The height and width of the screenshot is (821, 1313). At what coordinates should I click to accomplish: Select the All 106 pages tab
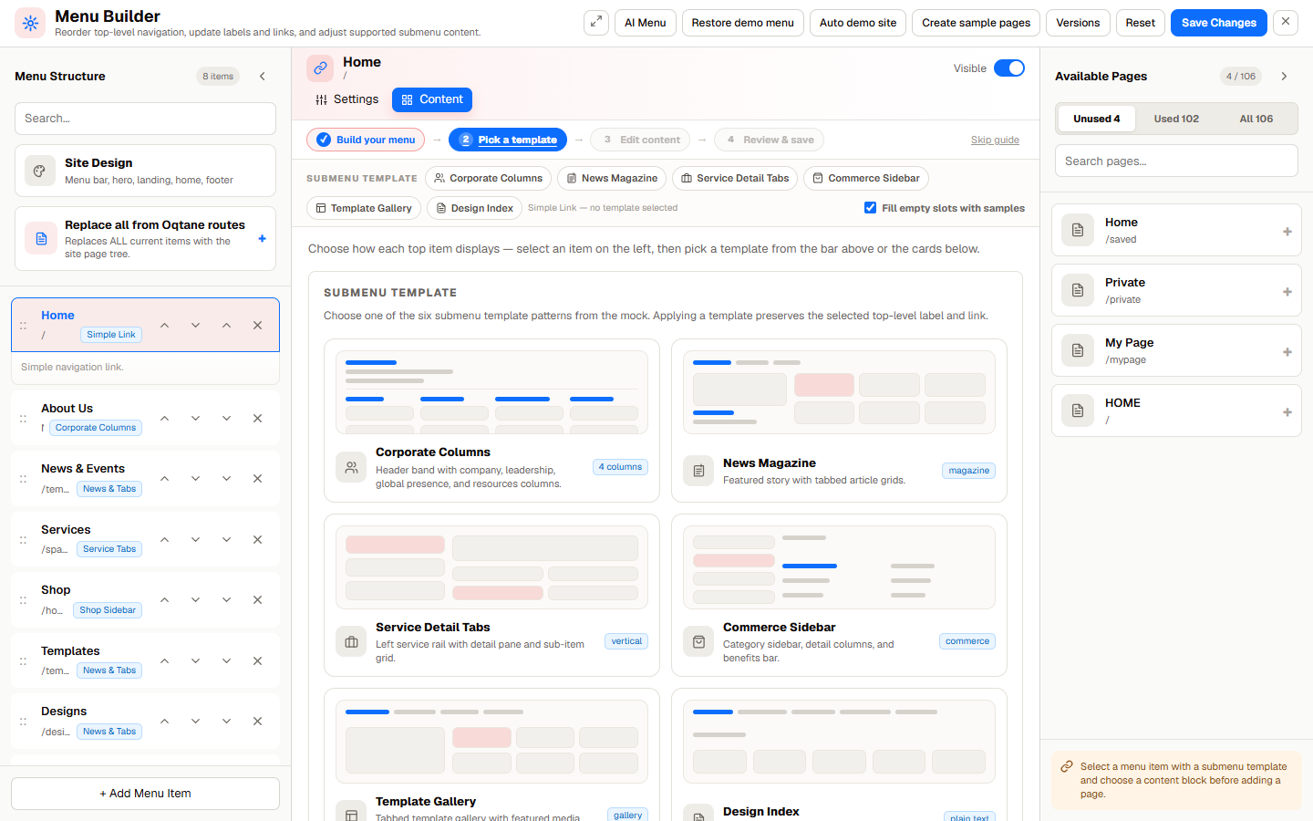click(x=1256, y=119)
